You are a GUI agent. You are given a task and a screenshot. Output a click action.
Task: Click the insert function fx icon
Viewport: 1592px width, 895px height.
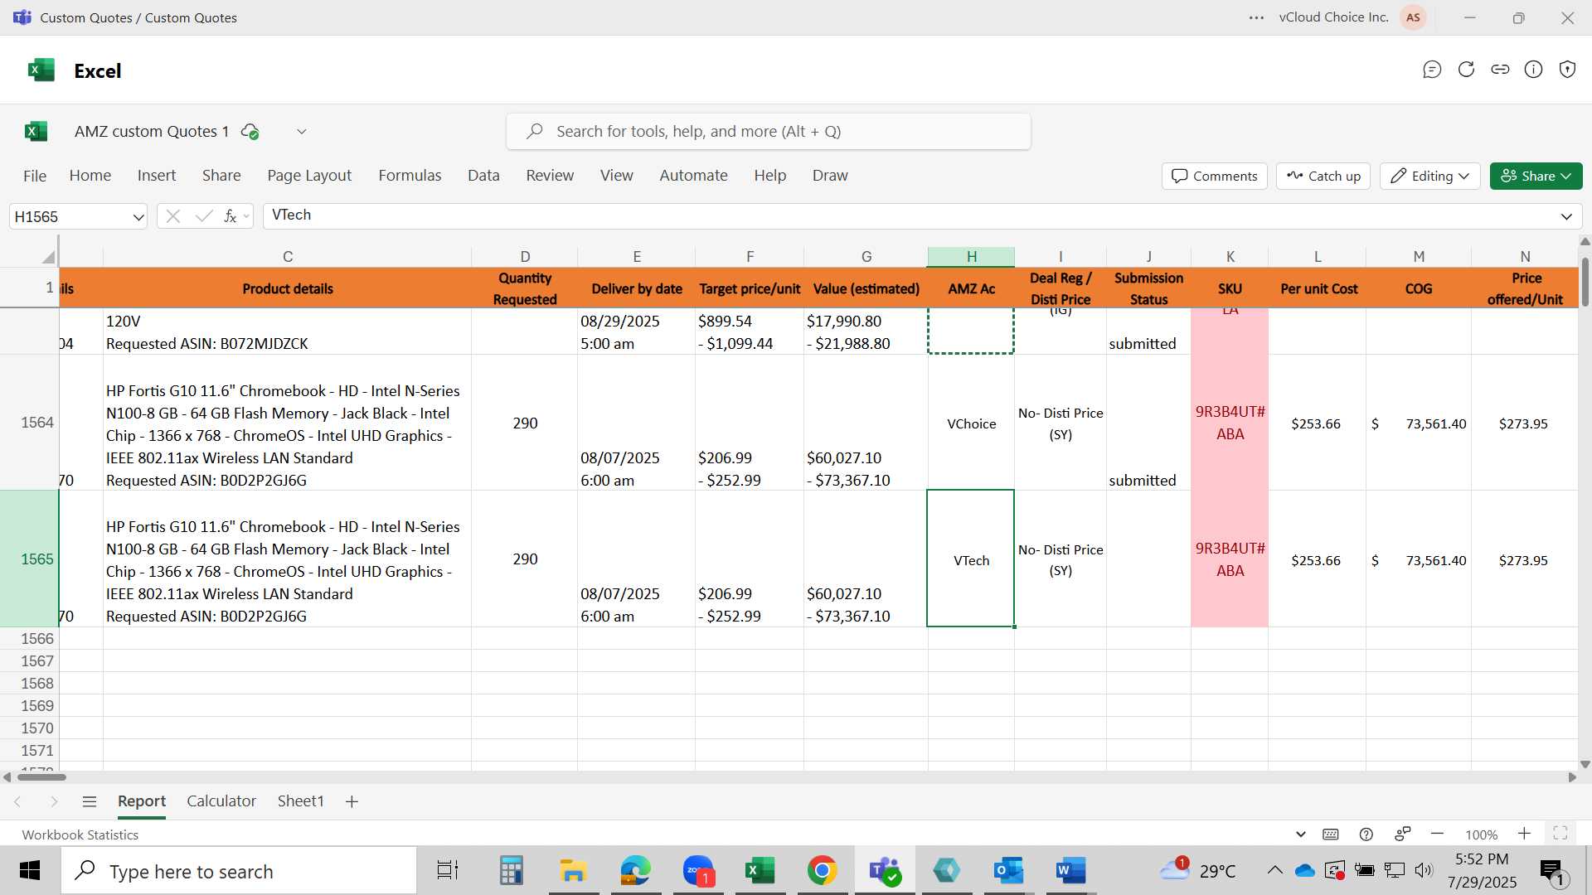pos(231,216)
